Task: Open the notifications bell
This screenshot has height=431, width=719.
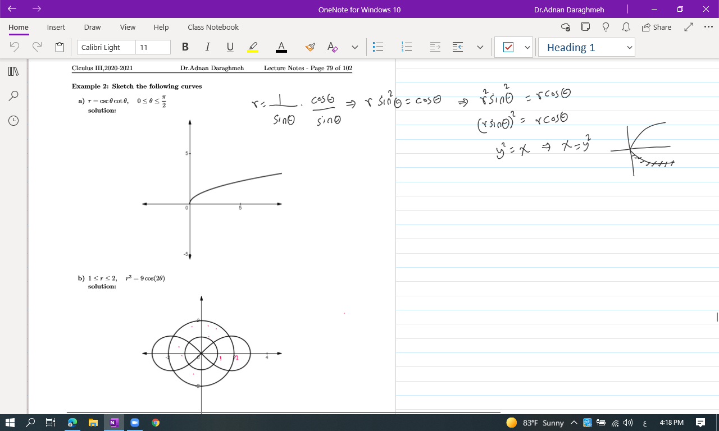Action: coord(626,27)
